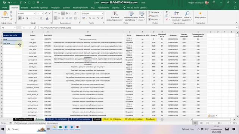The height and width of the screenshot is (134, 239).
Task: Click the Paste Options (Ctrl) button
Action: tap(212, 116)
